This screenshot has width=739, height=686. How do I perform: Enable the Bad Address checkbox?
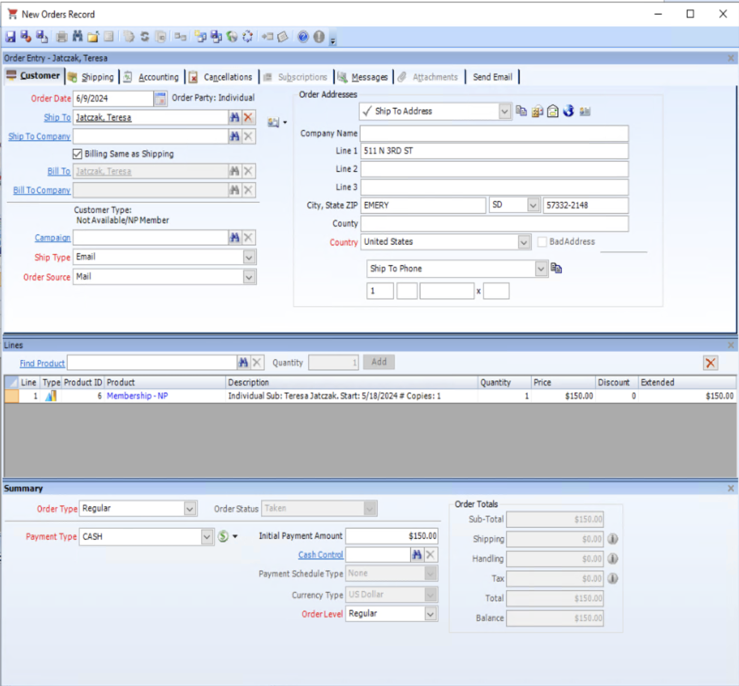(542, 242)
